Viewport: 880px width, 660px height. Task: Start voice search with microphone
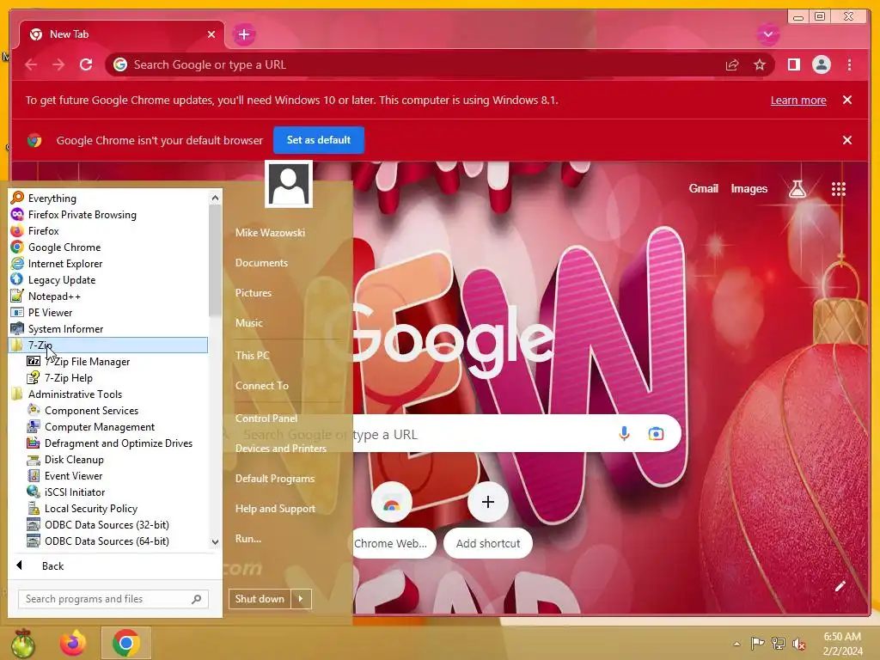(624, 434)
